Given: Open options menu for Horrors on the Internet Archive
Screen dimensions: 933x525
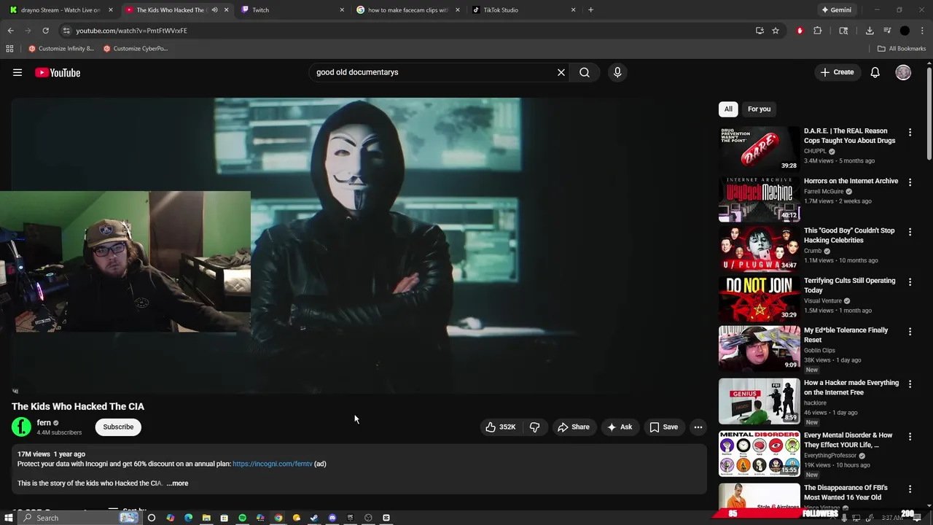Looking at the screenshot, I should 910,182.
